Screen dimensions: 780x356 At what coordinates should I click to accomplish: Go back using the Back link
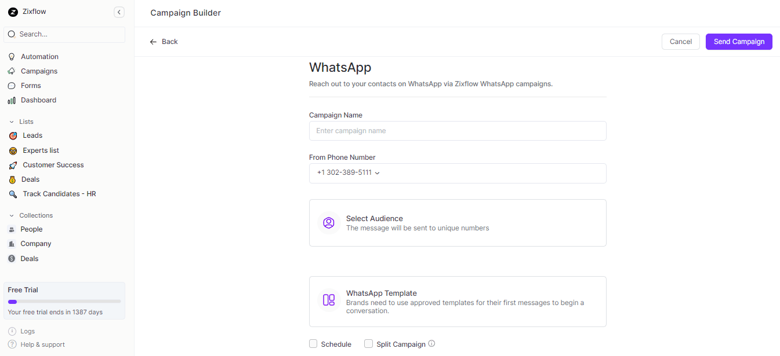tap(164, 41)
